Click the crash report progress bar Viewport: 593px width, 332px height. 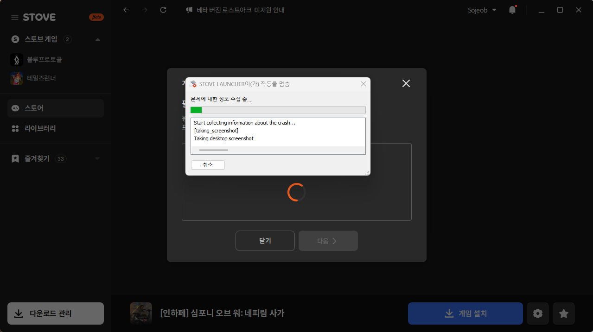point(278,110)
